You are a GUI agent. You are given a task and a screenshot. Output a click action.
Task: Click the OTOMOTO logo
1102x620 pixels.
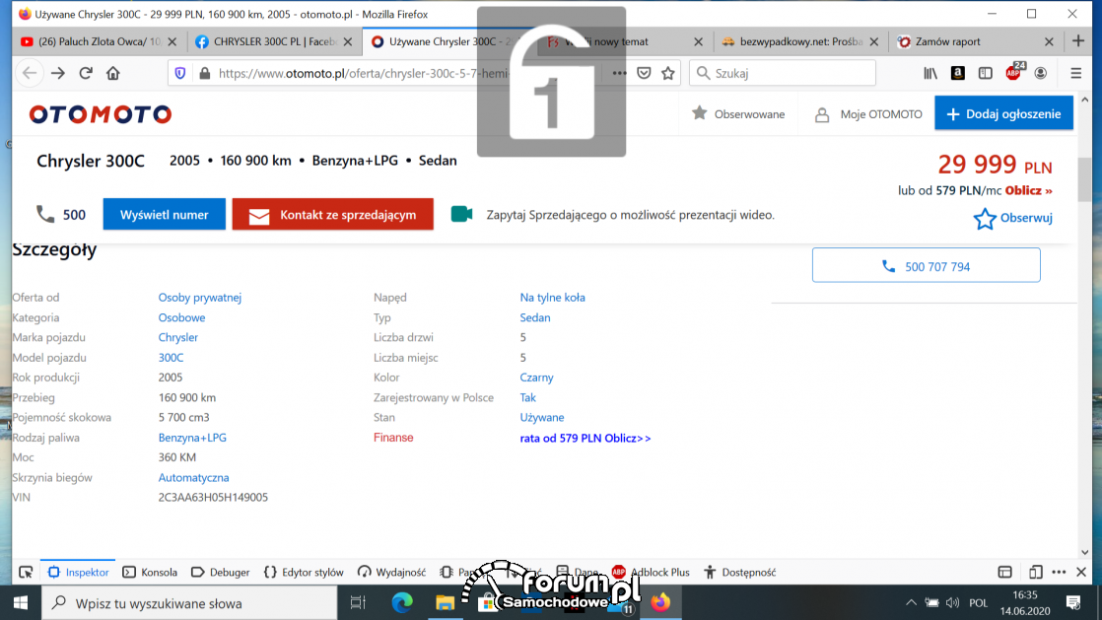pyautogui.click(x=101, y=114)
